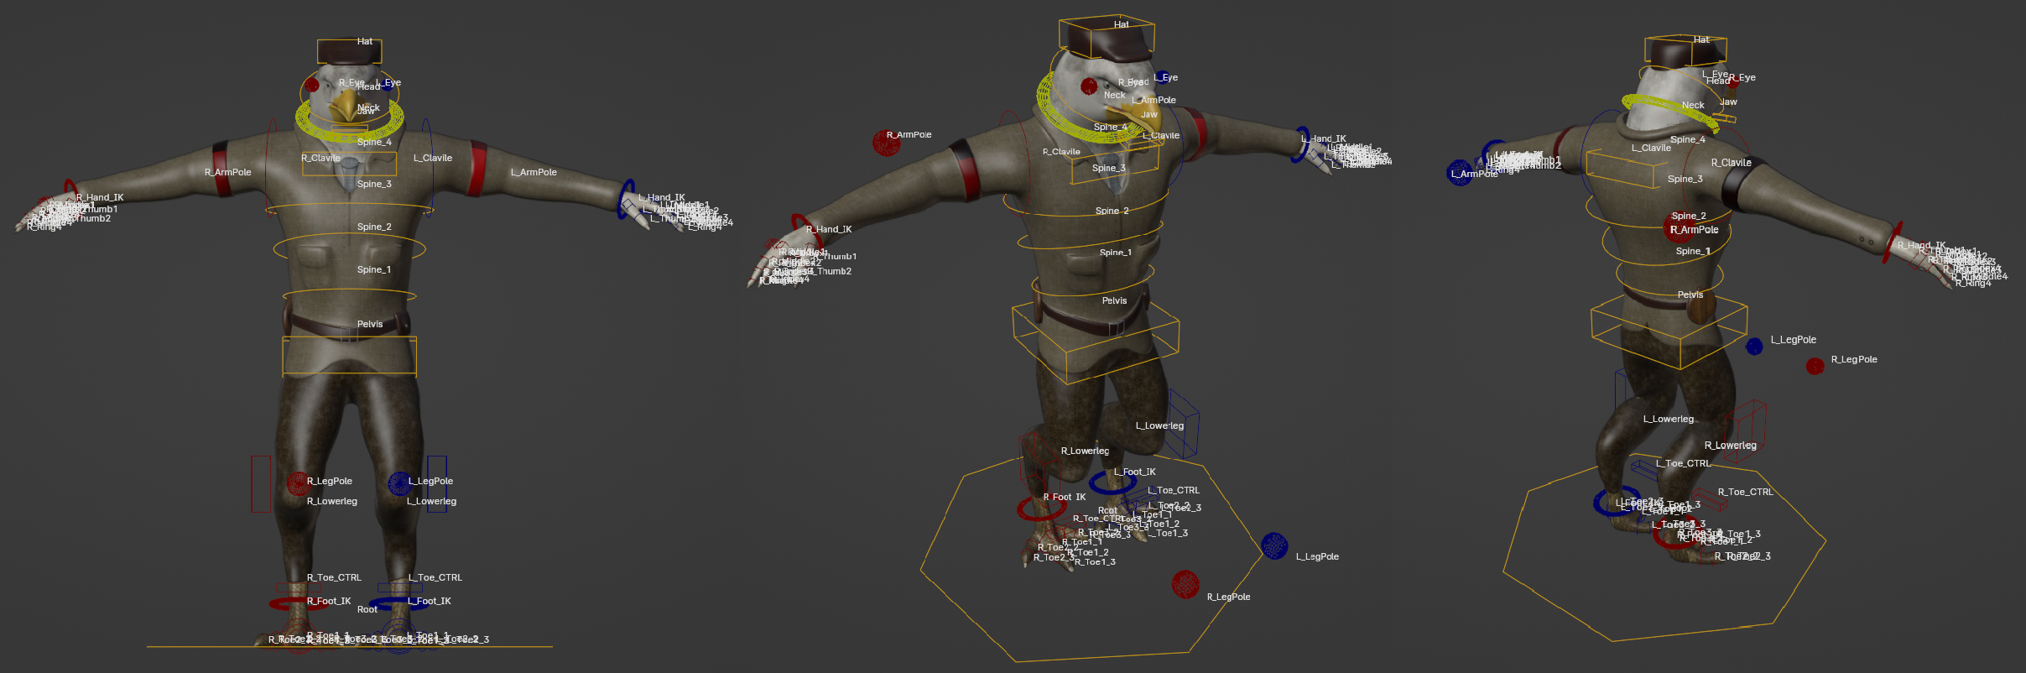Select Pelvis label in the rear view
This screenshot has width=2026, height=673.
[x=1690, y=295]
